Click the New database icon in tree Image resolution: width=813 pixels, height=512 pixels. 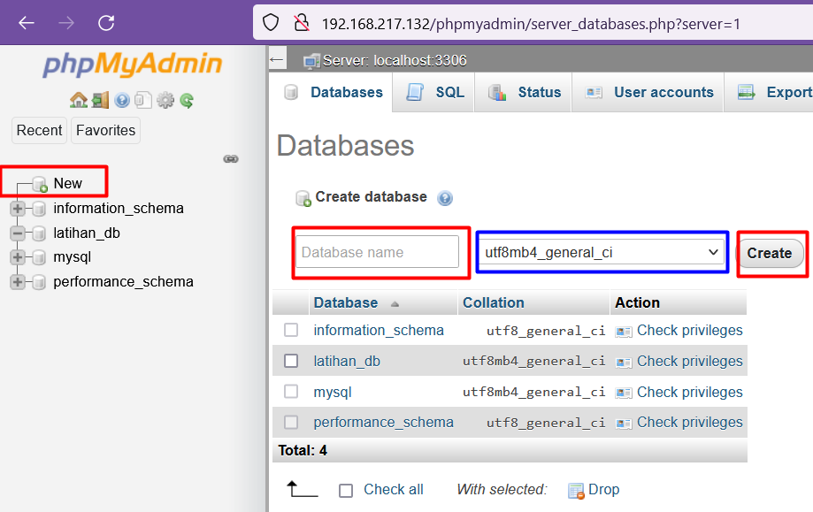40,184
